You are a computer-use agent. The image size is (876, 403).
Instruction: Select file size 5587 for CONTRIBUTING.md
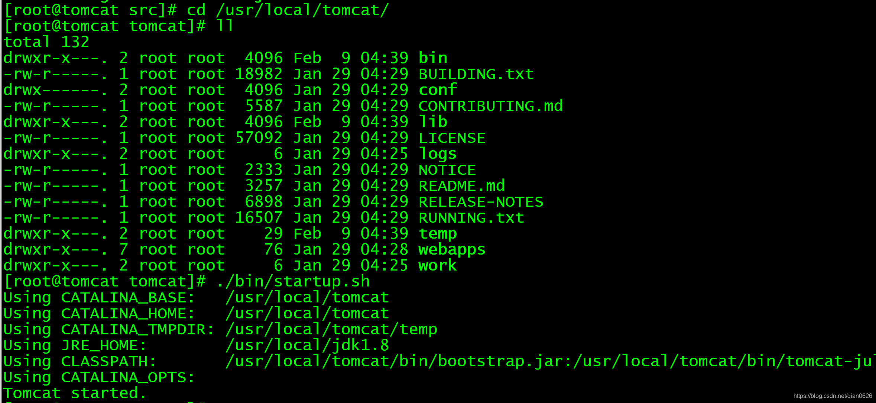tap(264, 106)
